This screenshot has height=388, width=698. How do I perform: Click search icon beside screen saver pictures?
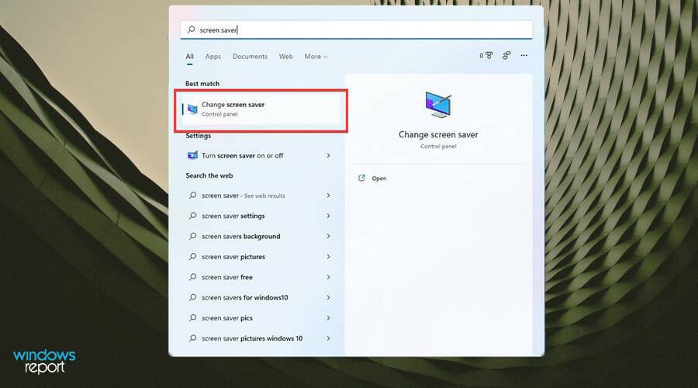193,257
